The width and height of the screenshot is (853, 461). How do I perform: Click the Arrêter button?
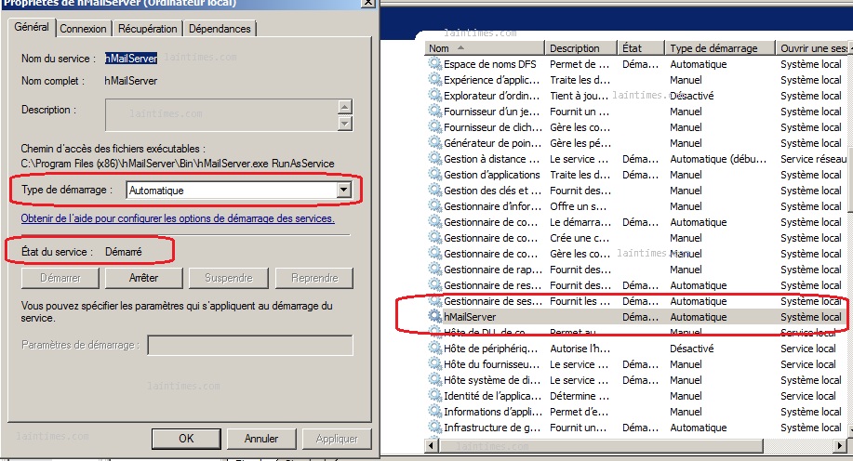pos(143,278)
